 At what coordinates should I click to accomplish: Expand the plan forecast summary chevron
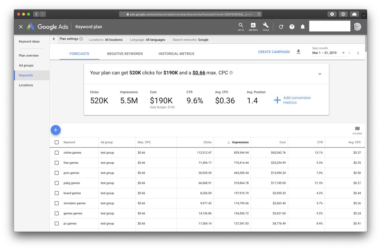pos(320,74)
